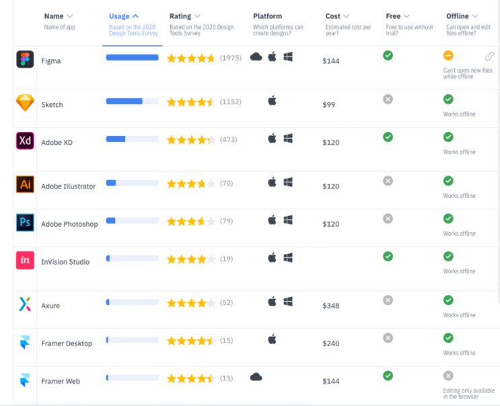The height and width of the screenshot is (406, 500).
Task: Click the green Free checkmark for Adobe XD
Action: pyautogui.click(x=388, y=137)
